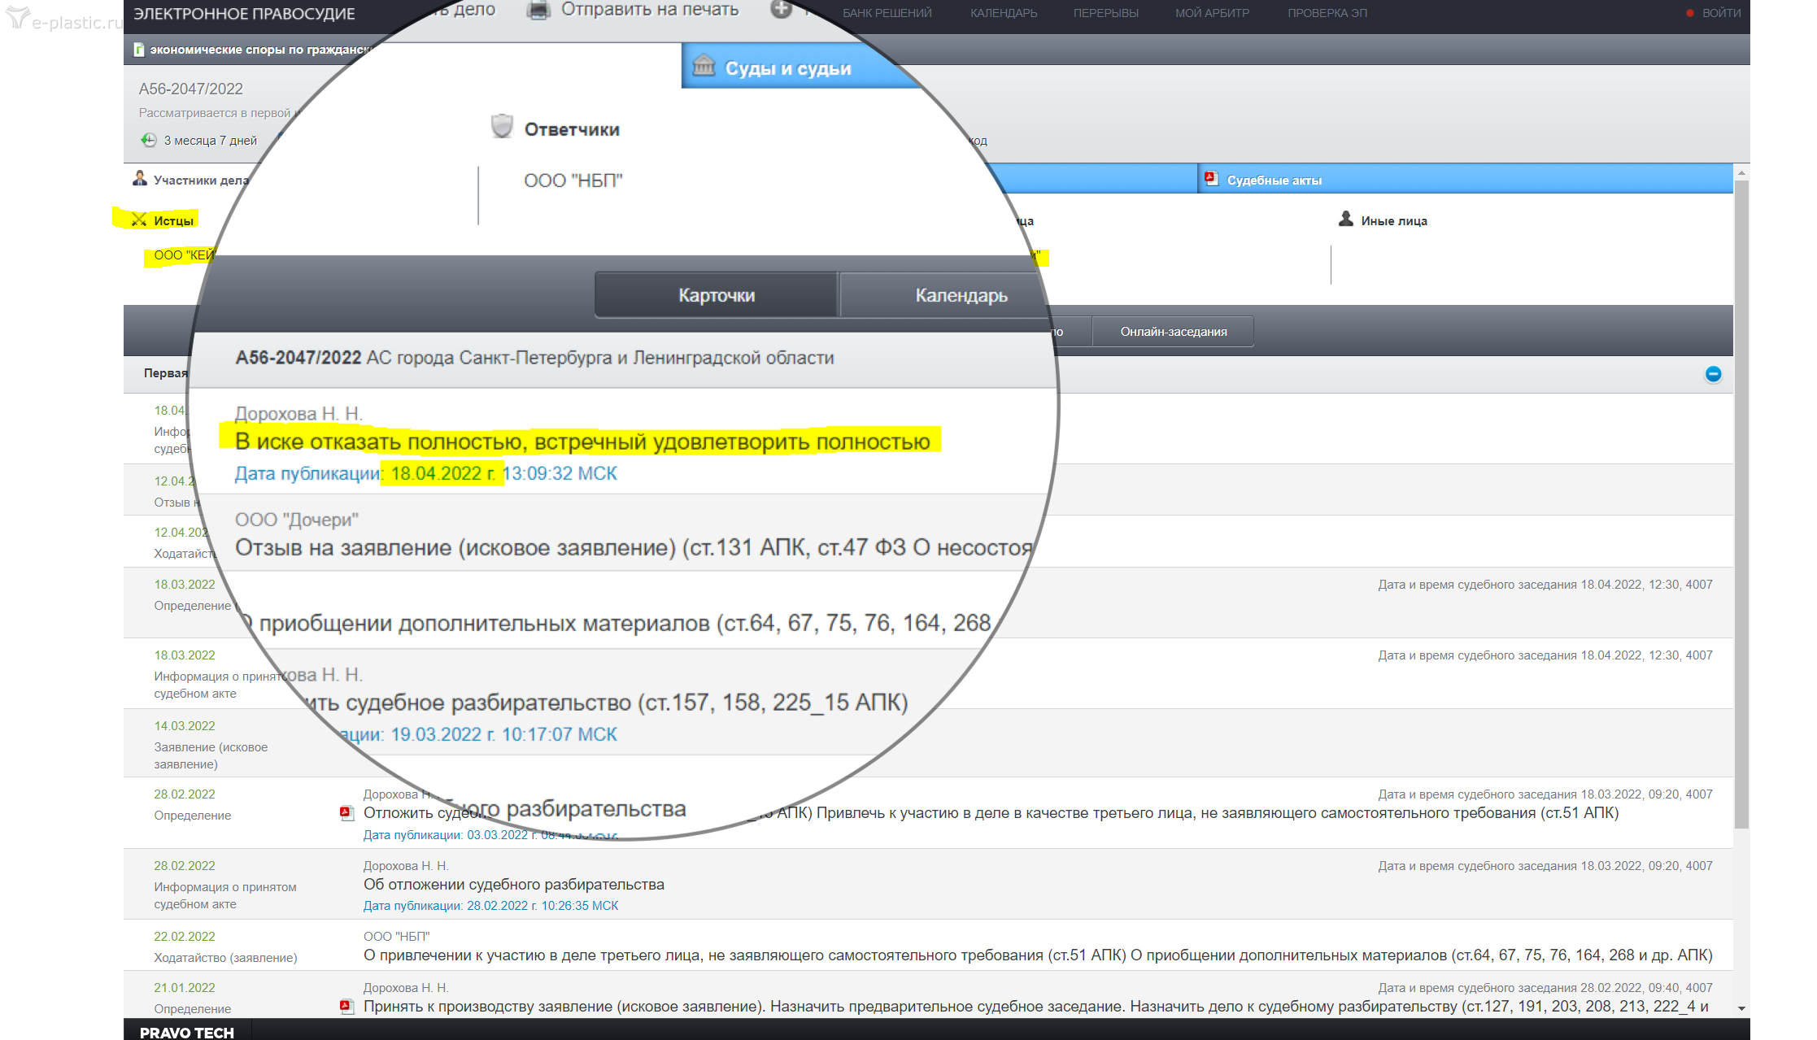The height and width of the screenshot is (1040, 1817).
Task: Switch to the Календарь tab
Action: pyautogui.click(x=960, y=295)
